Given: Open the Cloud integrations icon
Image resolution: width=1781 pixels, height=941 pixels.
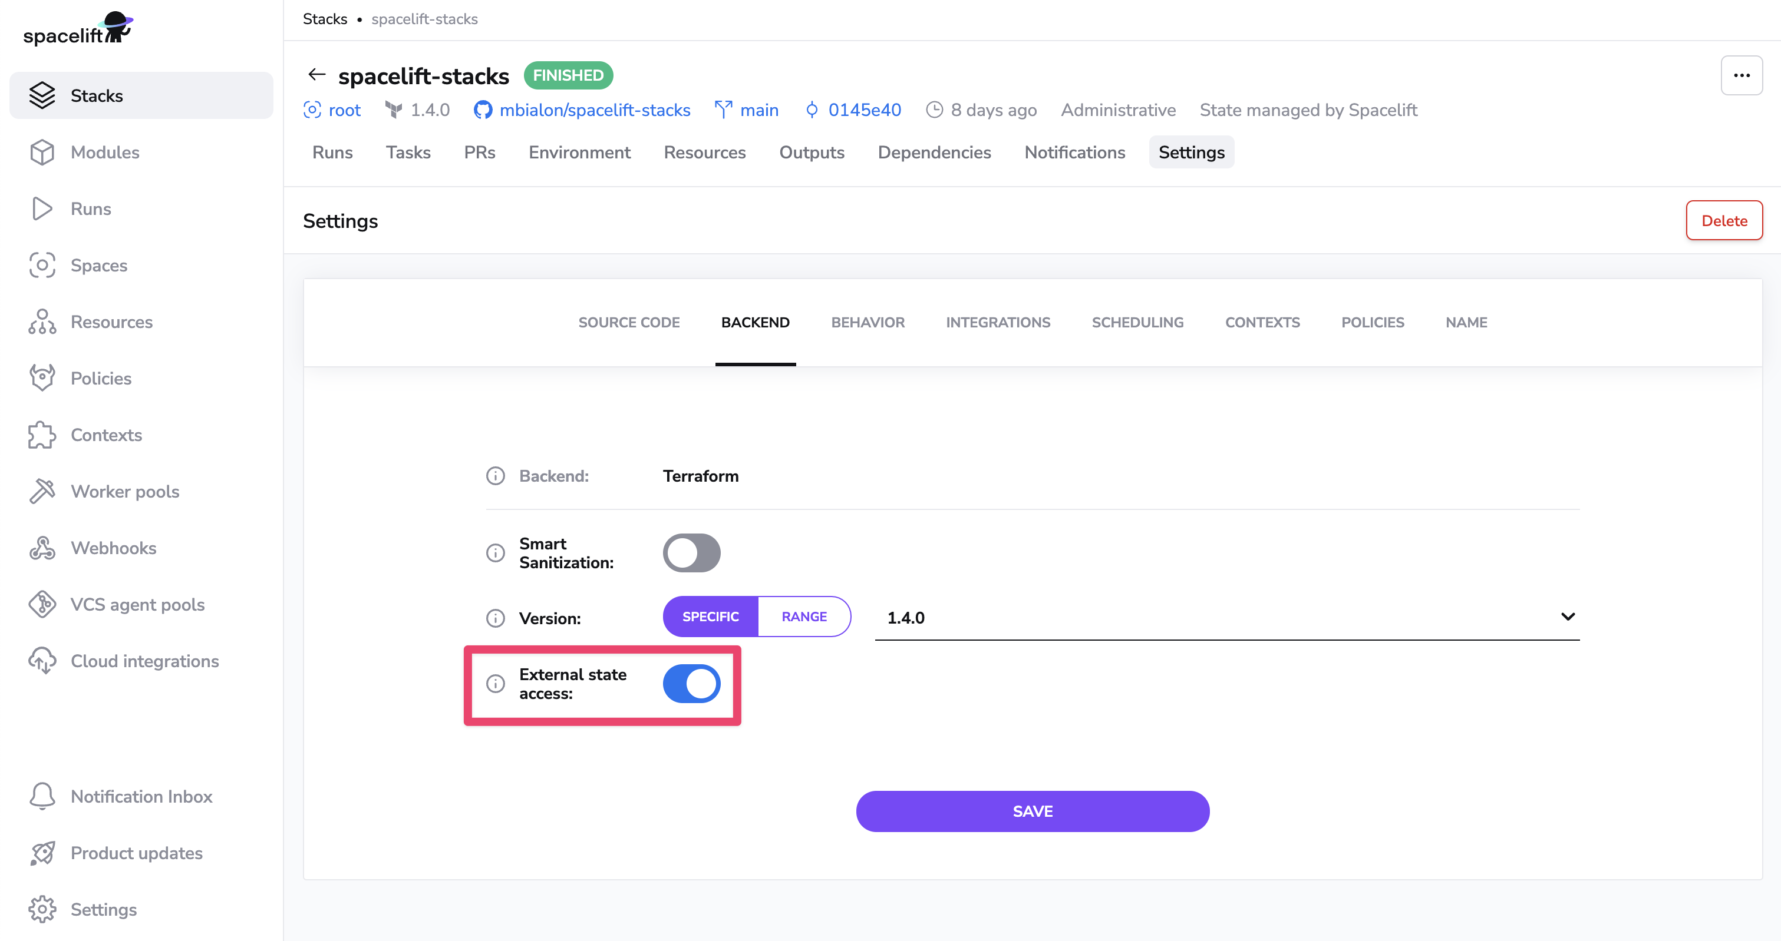Looking at the screenshot, I should click(41, 661).
